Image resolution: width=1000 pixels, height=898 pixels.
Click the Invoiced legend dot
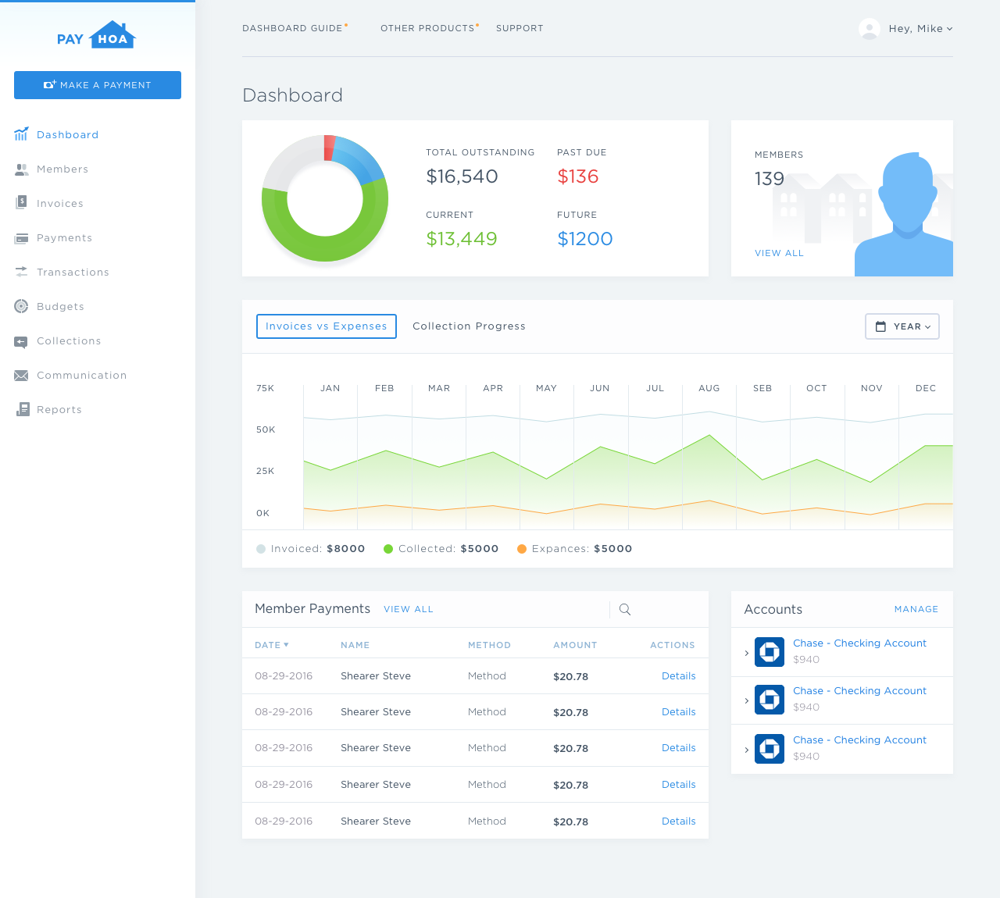tap(261, 549)
